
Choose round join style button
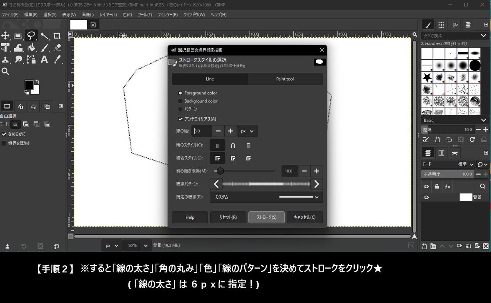[x=233, y=158]
